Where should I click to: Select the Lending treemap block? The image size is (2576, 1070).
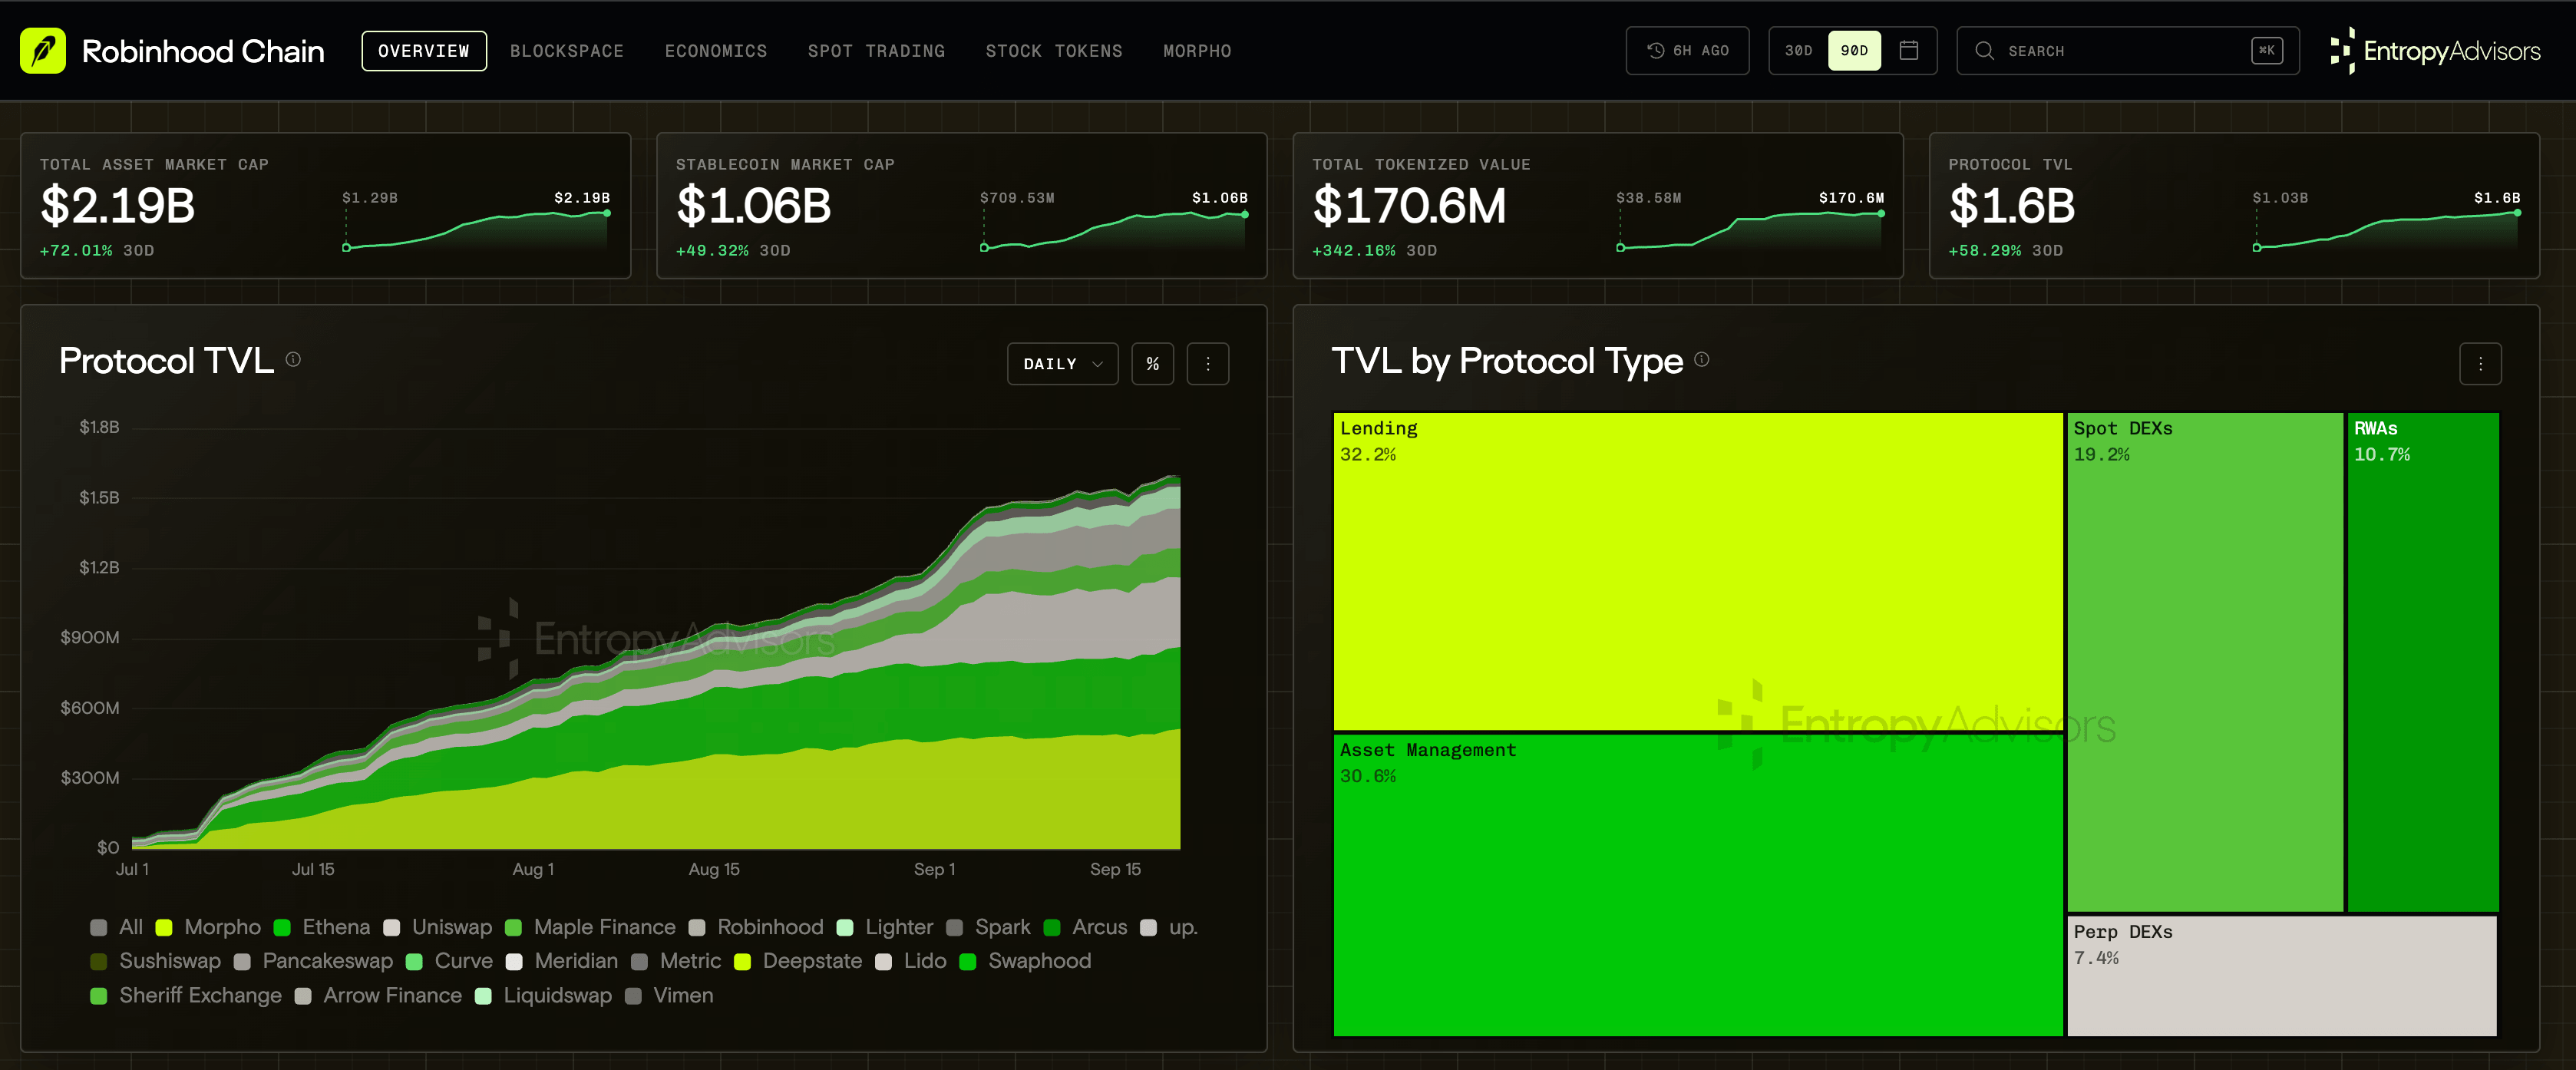click(1698, 571)
